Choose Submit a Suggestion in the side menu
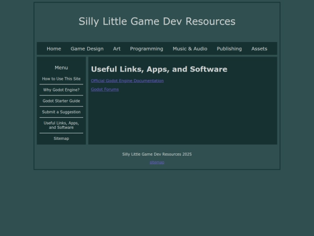The image size is (314, 236). click(x=61, y=112)
